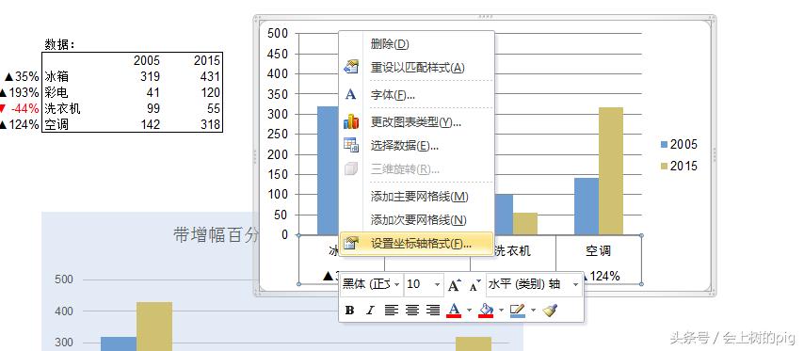This screenshot has height=351, width=804.
Task: Center text in mini toolbar
Action: [412, 310]
